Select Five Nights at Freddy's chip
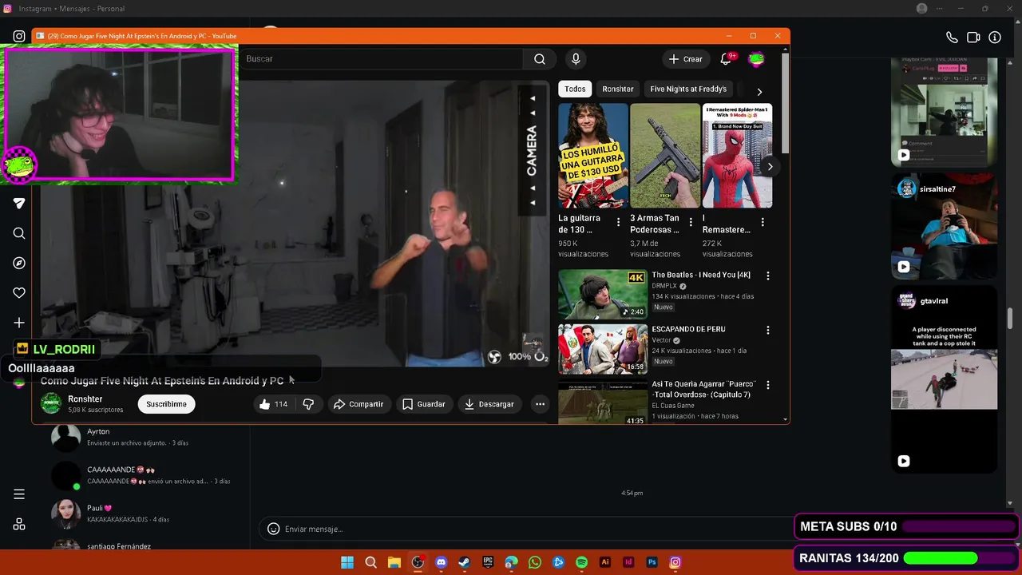 688,89
